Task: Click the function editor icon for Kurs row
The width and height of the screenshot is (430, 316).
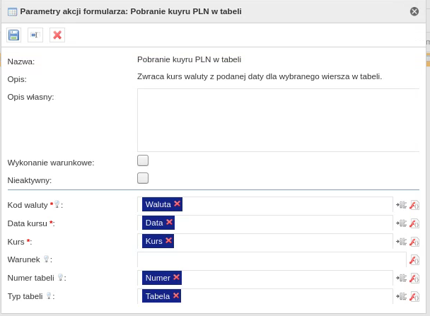Action: click(x=414, y=242)
